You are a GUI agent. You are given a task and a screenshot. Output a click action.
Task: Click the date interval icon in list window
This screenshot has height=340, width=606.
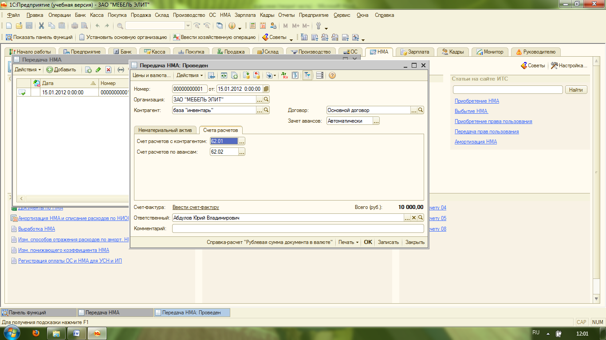tap(120, 70)
